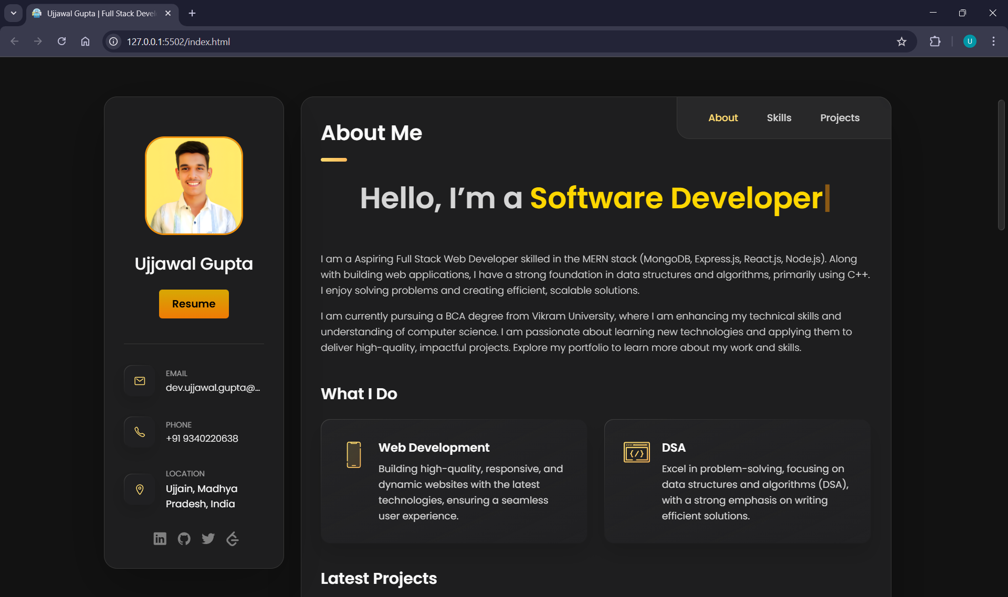1008x597 pixels.
Task: Click the EMAIL label
Action: point(176,374)
